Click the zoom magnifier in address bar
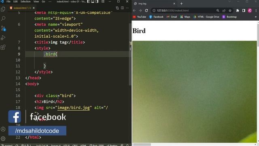The height and width of the screenshot is (146, 259). (218, 11)
